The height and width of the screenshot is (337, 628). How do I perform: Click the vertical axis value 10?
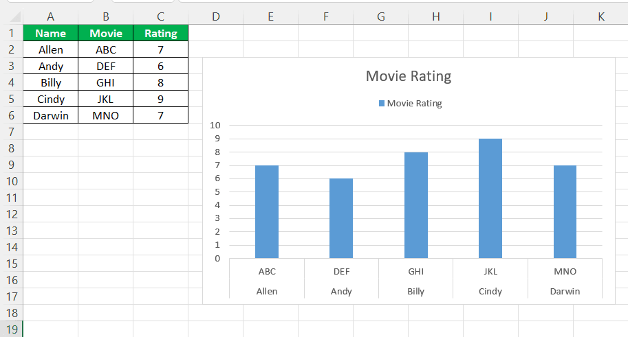[x=215, y=125]
